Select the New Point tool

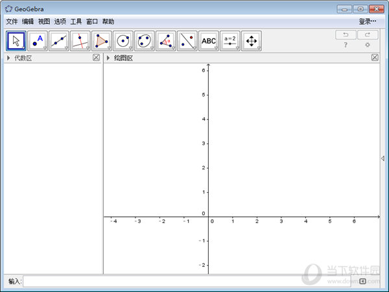38,41
